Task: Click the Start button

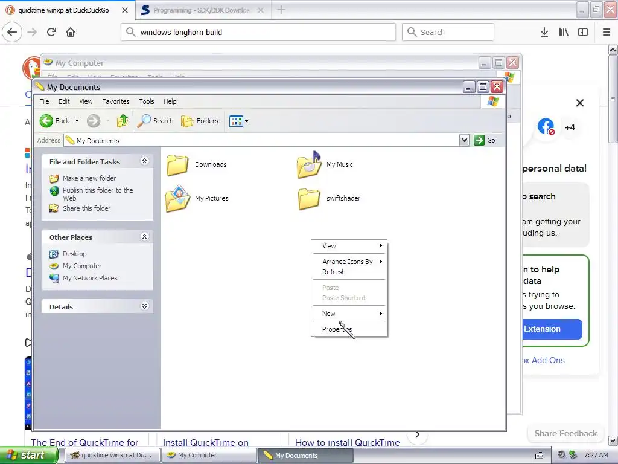Action: tap(28, 455)
